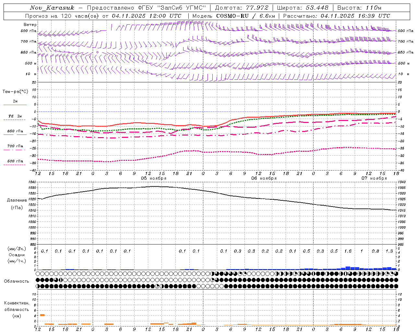Select the text "ЗапСиб УГМС" in the header

tap(182, 8)
